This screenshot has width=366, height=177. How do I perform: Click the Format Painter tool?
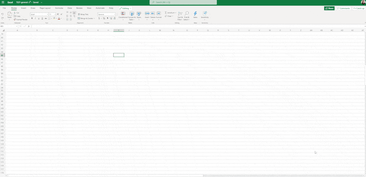tap(21, 19)
